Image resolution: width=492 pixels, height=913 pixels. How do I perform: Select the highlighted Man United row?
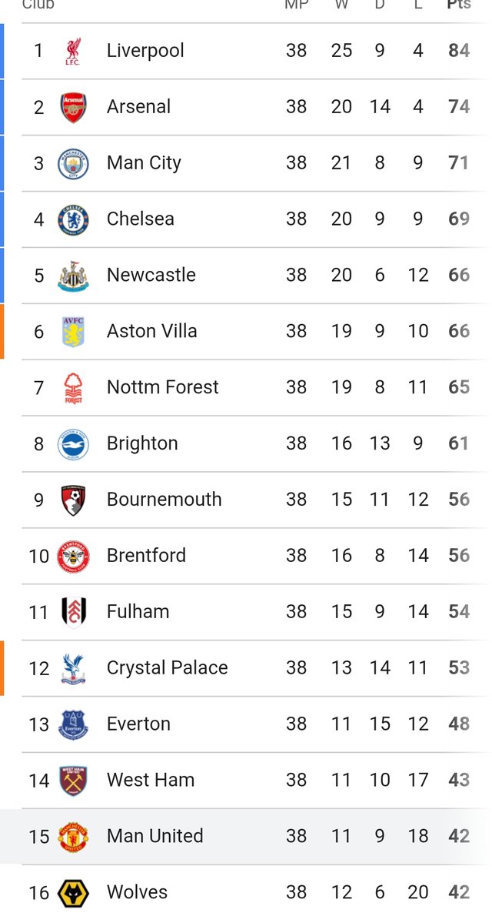[246, 836]
